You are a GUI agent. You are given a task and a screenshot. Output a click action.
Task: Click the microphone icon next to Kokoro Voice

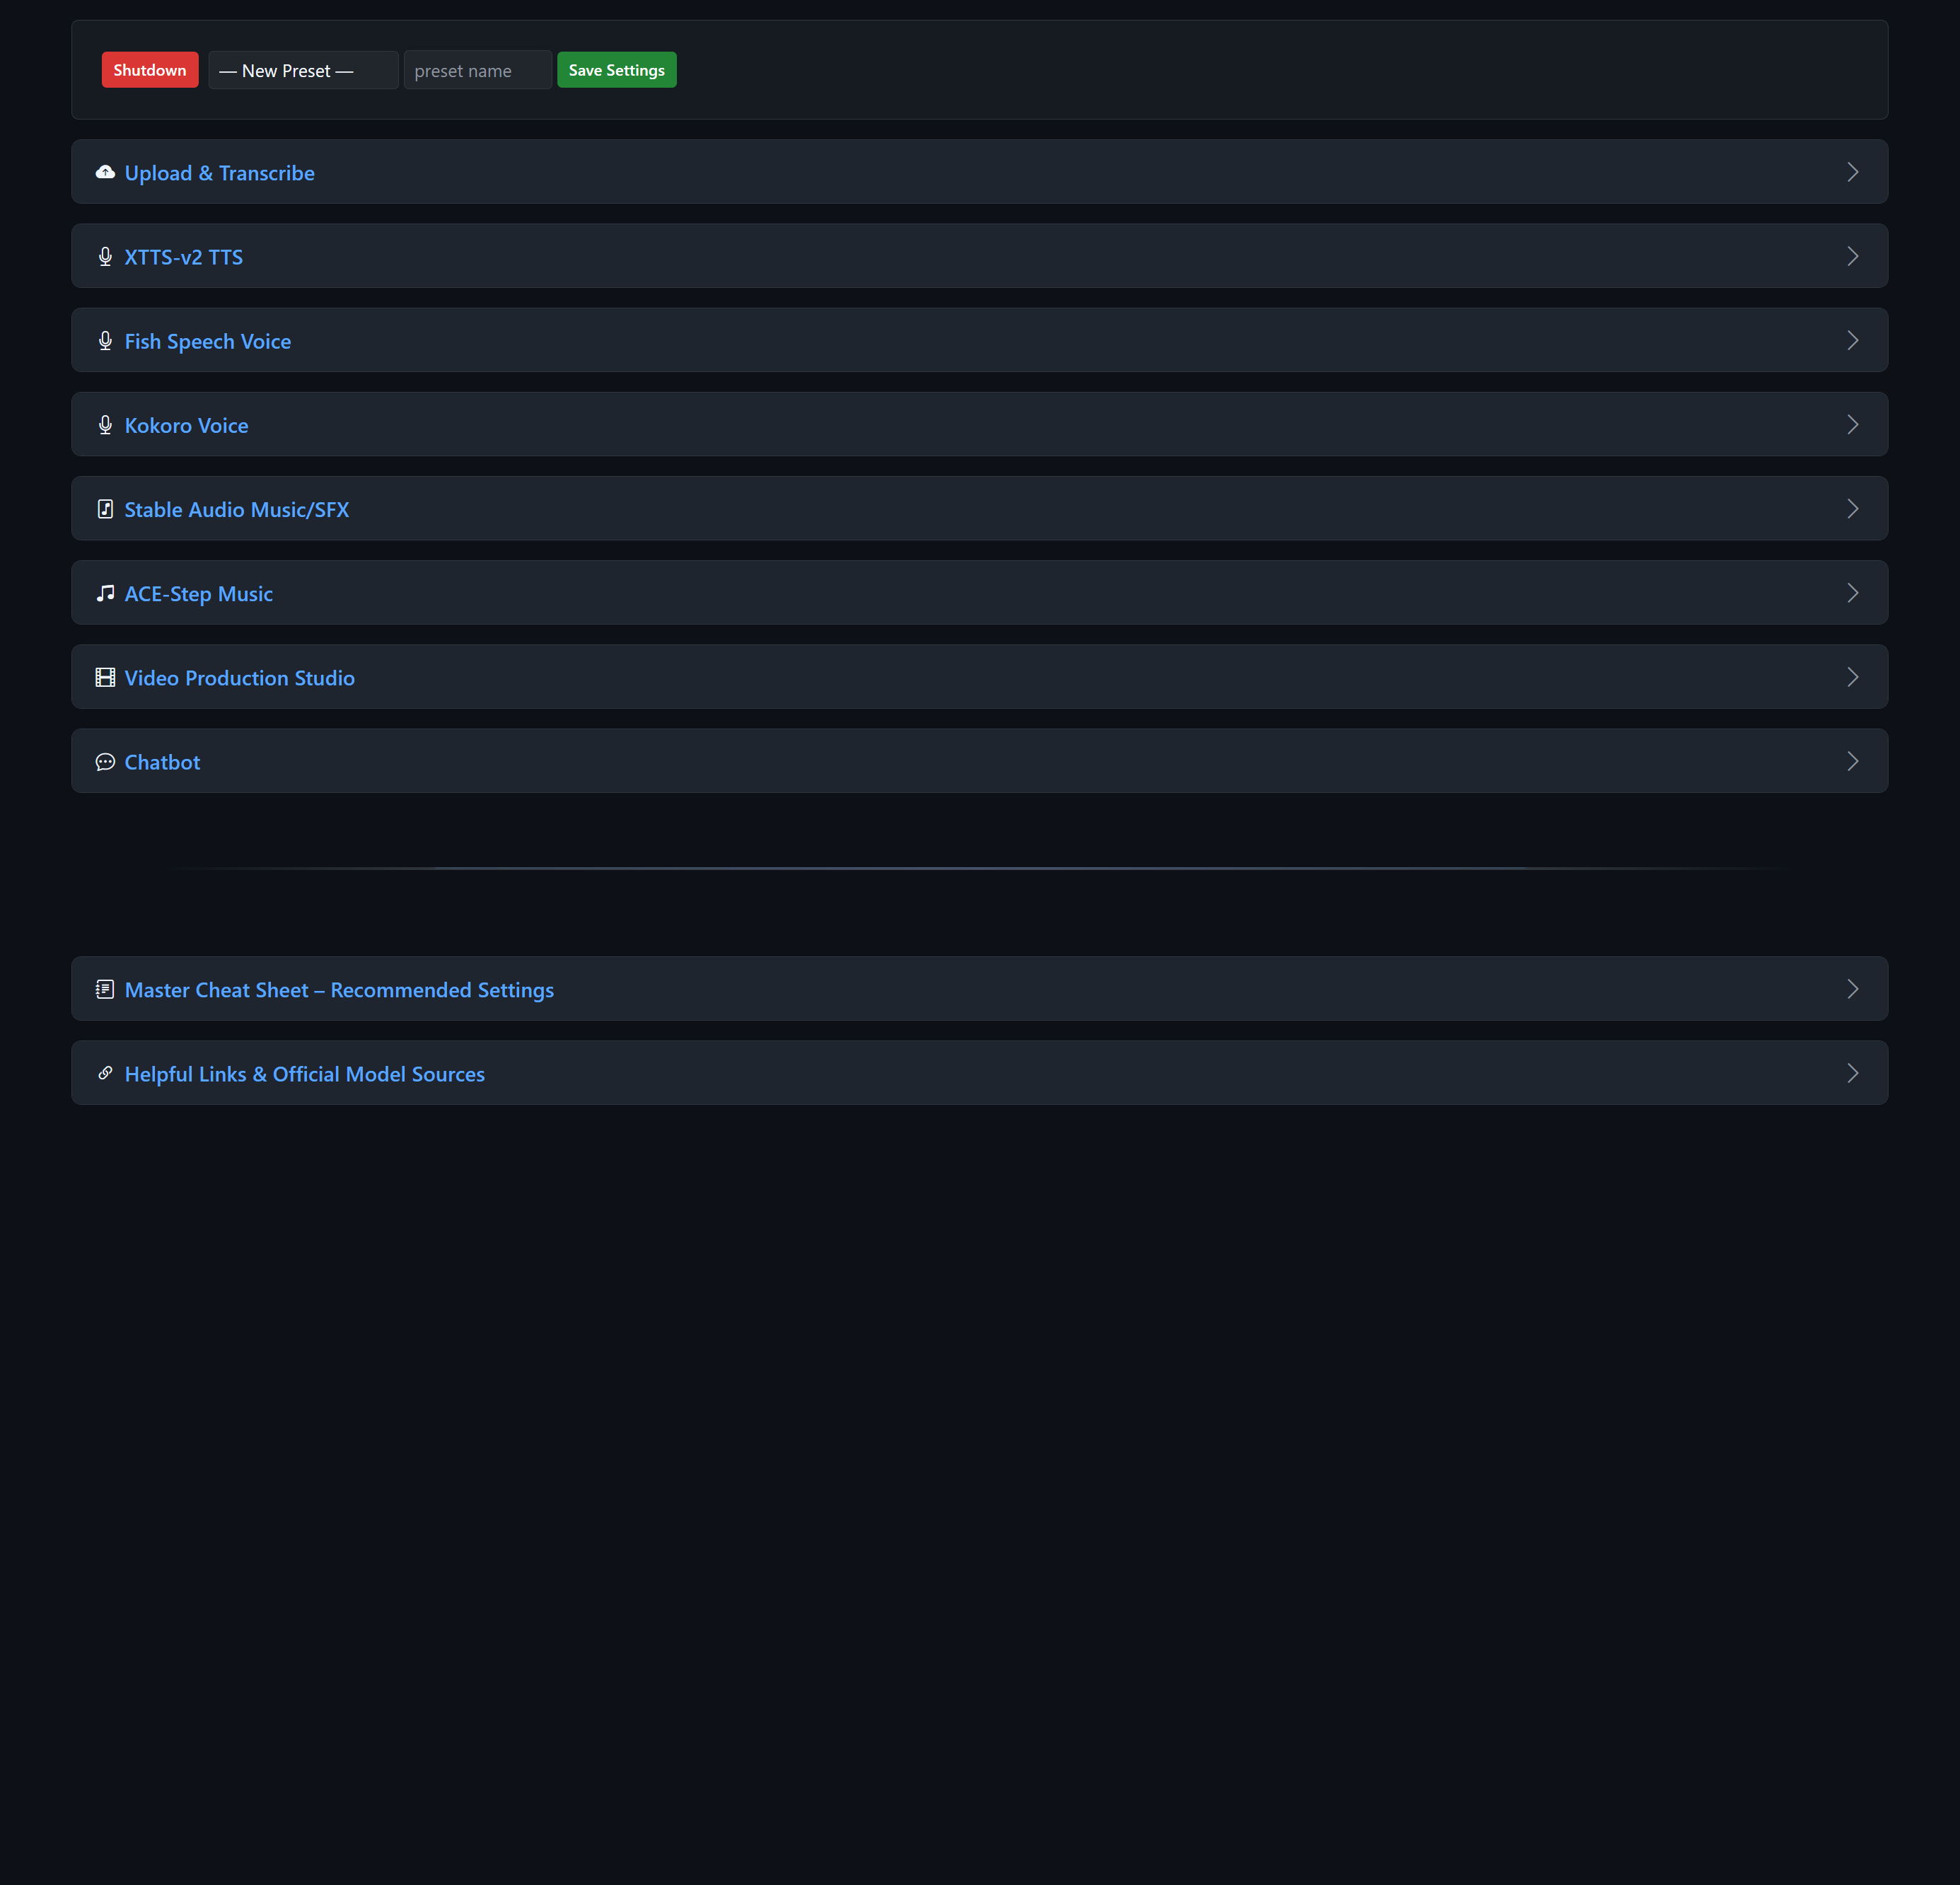click(105, 425)
